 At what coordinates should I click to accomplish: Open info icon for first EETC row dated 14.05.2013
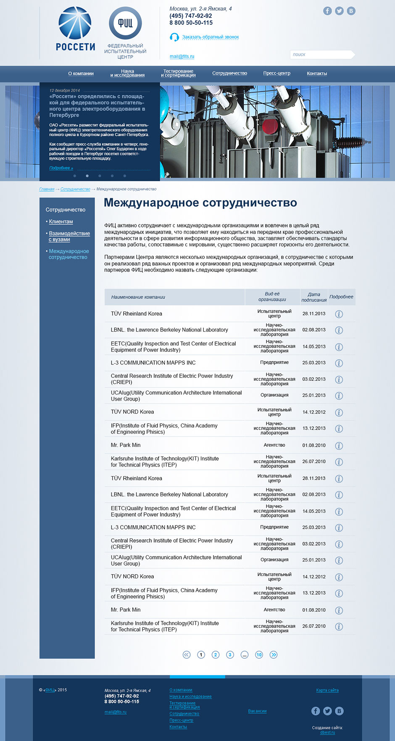[x=339, y=347]
